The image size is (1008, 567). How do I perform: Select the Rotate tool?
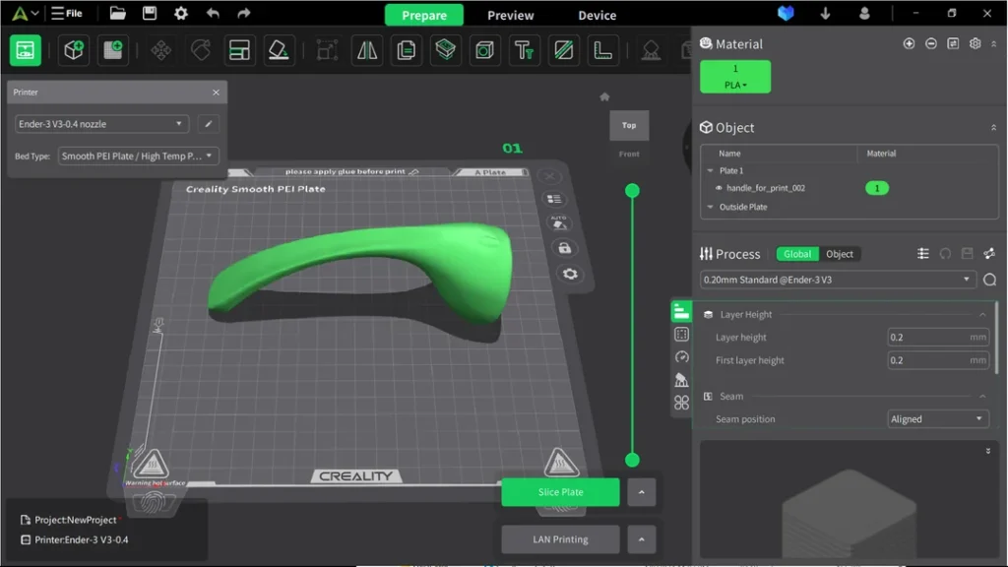click(201, 50)
